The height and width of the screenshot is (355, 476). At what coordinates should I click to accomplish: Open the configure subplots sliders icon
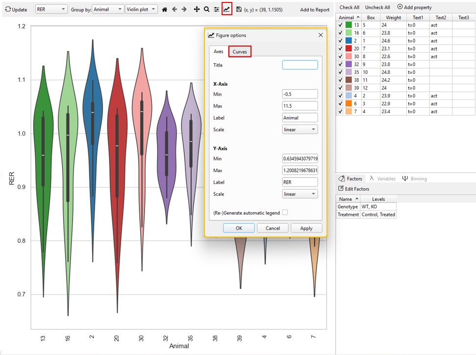point(216,9)
